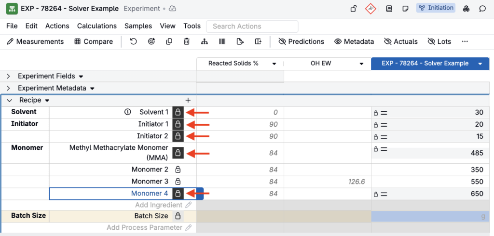Click the Batch Size value cell in grams
This screenshot has width=494, height=236.
[430, 216]
